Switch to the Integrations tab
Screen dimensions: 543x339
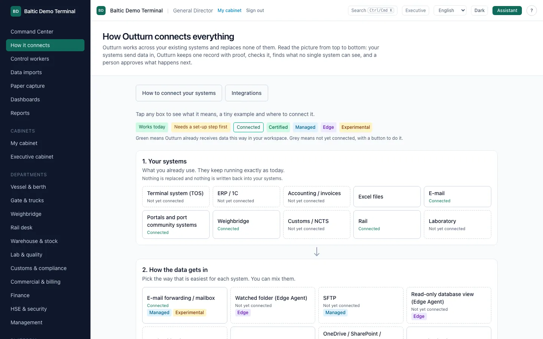(x=247, y=93)
